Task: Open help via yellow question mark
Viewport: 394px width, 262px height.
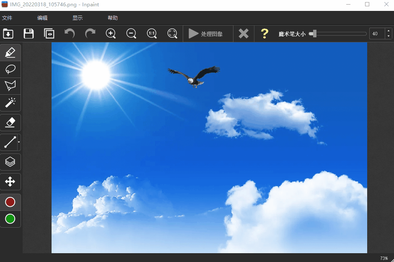Action: point(264,34)
